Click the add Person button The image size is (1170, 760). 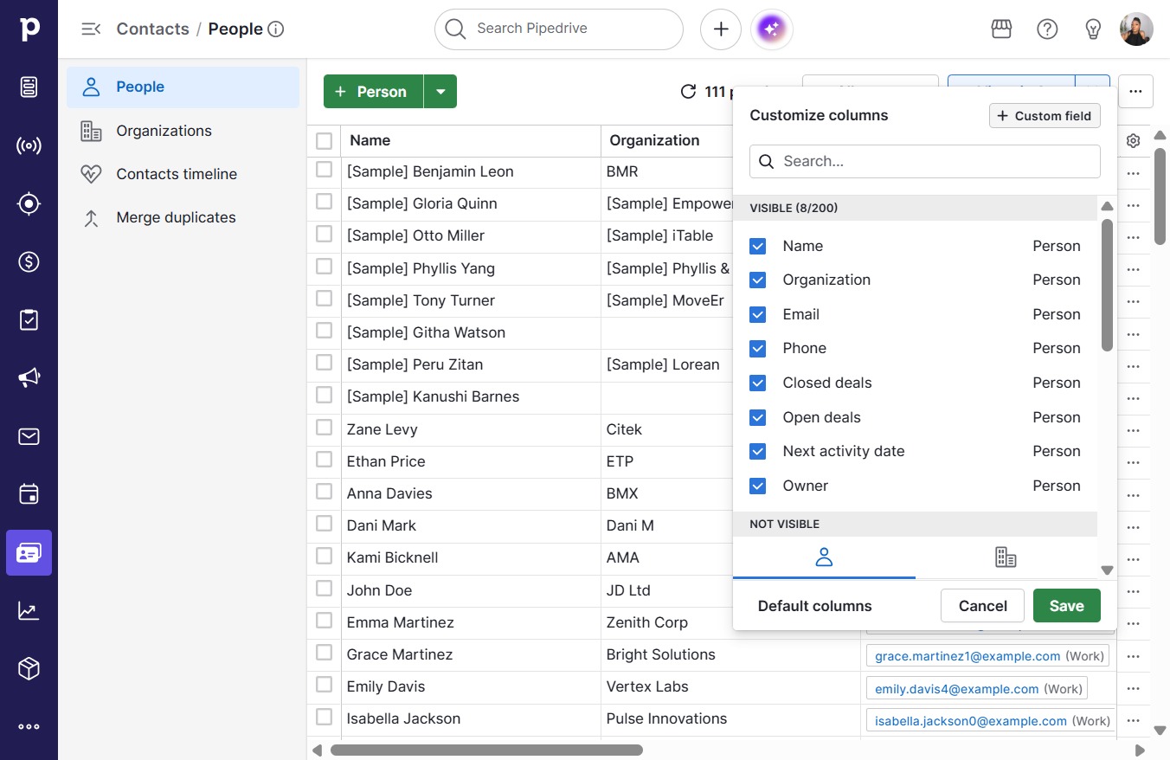coord(373,92)
